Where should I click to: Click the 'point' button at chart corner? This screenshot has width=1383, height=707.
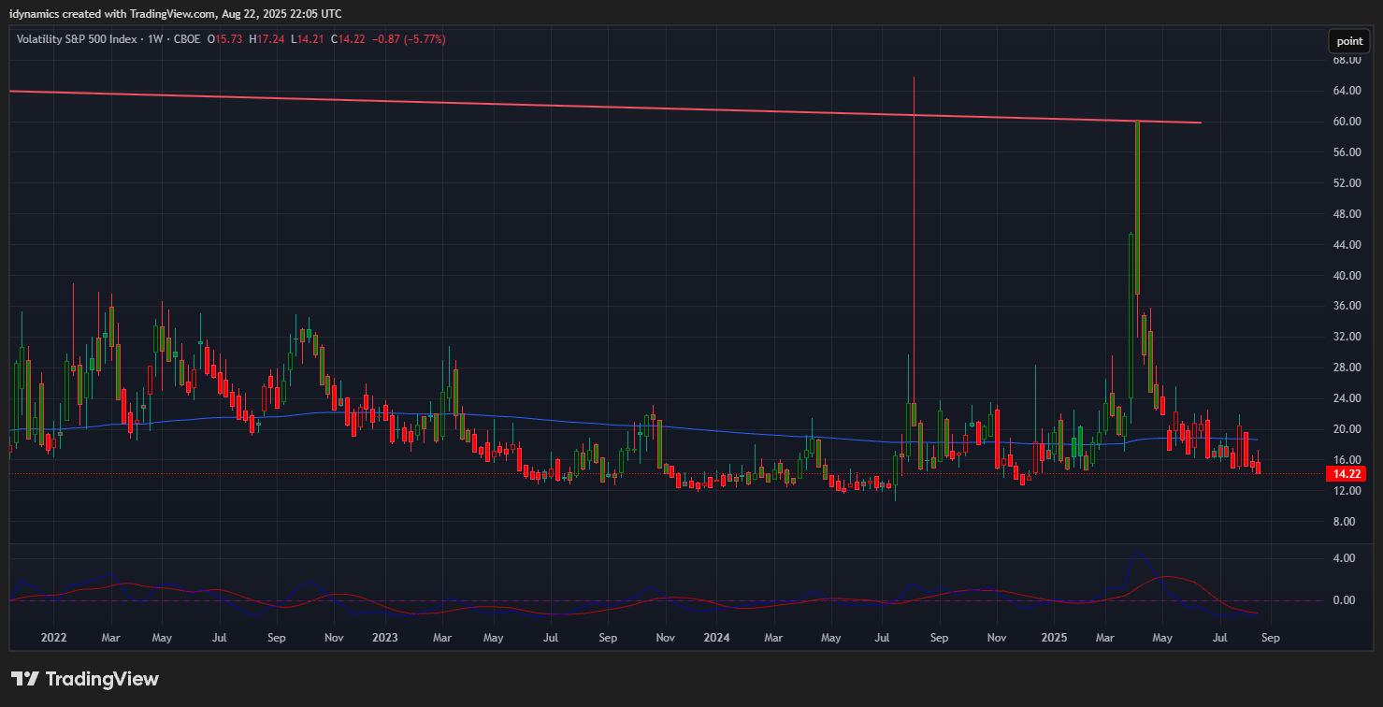pyautogui.click(x=1349, y=41)
